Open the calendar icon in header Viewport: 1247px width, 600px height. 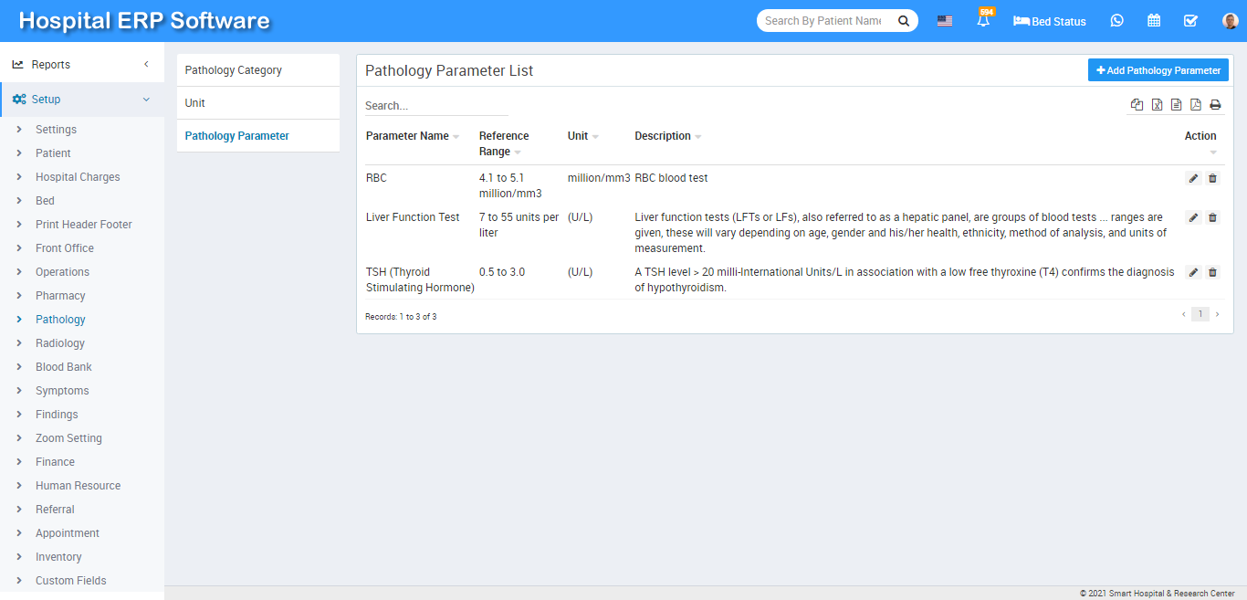pos(1154,21)
